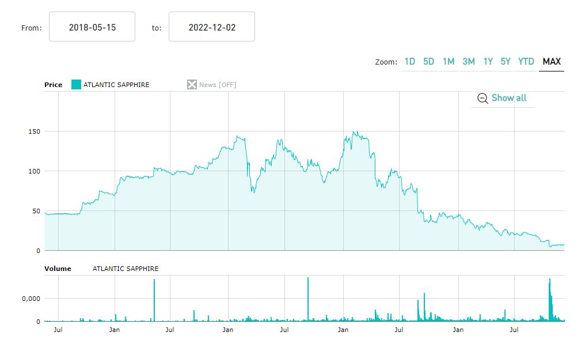Select the 5D zoom range
Screen dimensions: 585x358
[428, 62]
